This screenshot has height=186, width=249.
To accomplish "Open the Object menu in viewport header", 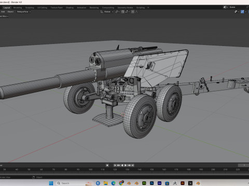I will click(x=10, y=12).
